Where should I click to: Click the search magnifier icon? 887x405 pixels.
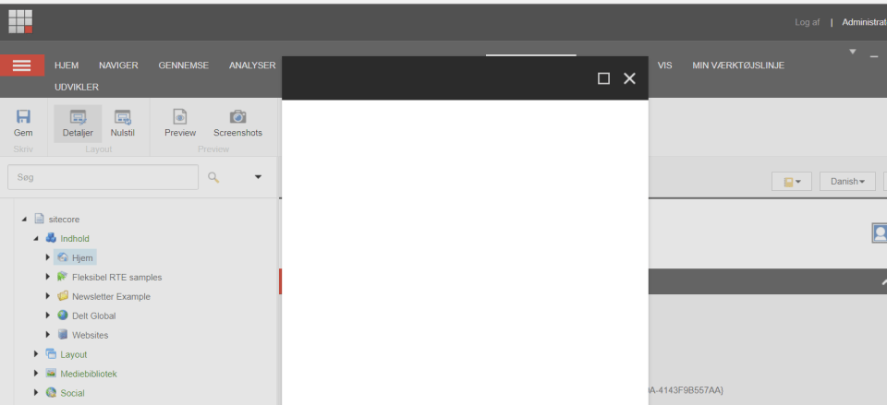tap(213, 177)
